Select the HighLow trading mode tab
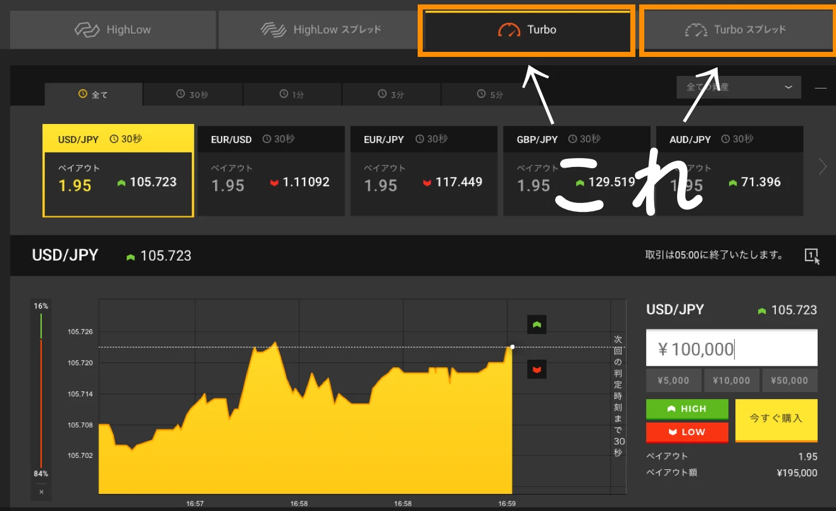 click(113, 30)
